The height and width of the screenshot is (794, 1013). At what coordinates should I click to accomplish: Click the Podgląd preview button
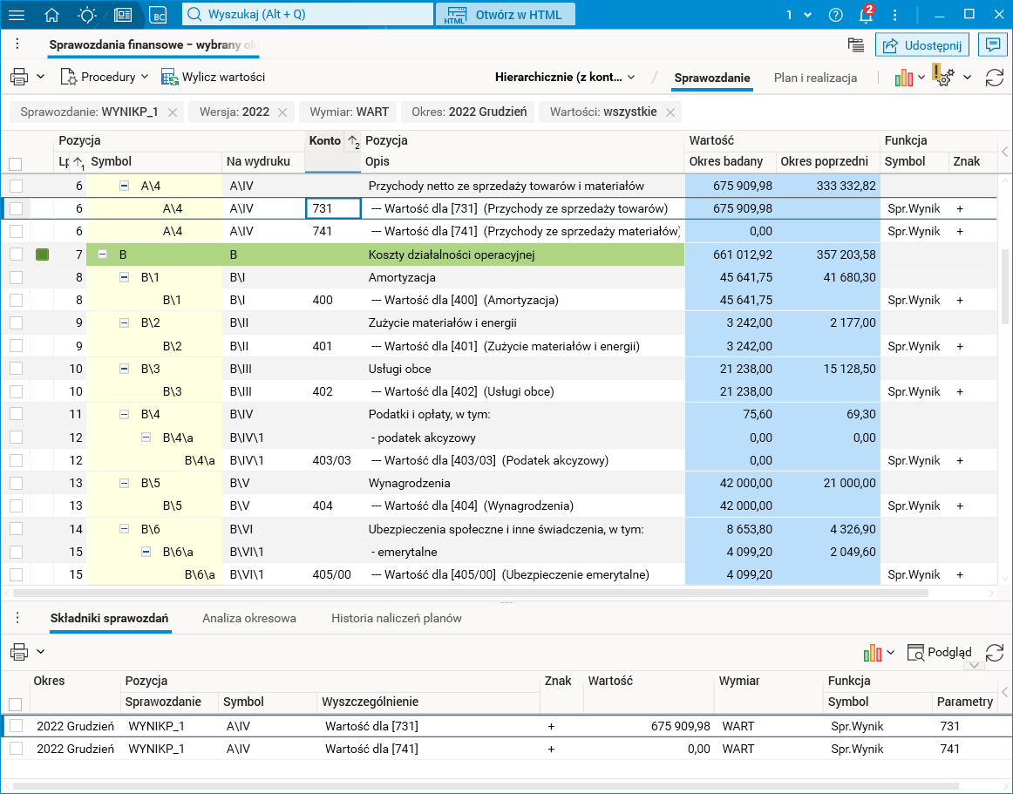[x=940, y=653]
